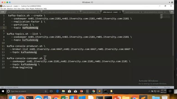Screen dimensions: 177x99
Task: Open the Project menu
Action: pyautogui.click(x=32, y=9)
